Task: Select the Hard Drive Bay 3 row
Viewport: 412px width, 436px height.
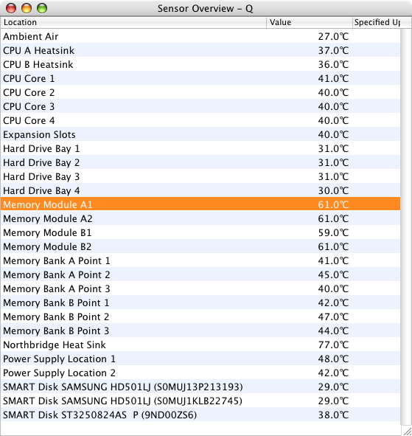Action: coord(200,176)
